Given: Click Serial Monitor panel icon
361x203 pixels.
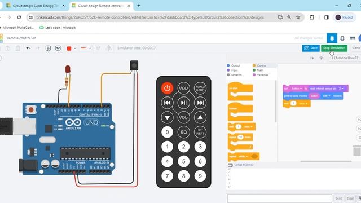Looking at the screenshot, I should click(x=230, y=165).
